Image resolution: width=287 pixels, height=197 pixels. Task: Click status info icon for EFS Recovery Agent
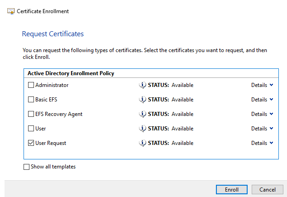tap(143, 114)
